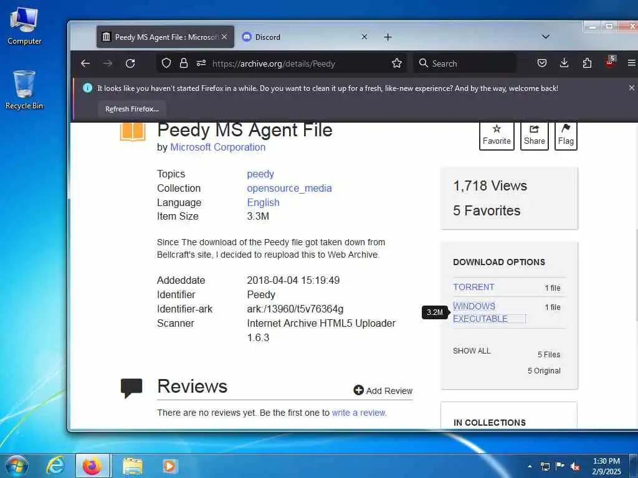
Task: Bookmark this page with the star icon
Action: coord(397,63)
